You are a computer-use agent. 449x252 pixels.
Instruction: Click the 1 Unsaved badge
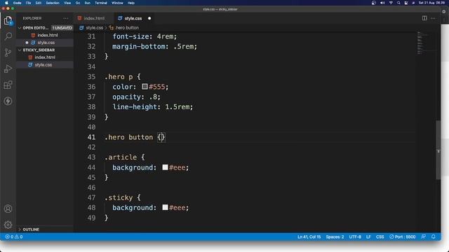(62, 28)
